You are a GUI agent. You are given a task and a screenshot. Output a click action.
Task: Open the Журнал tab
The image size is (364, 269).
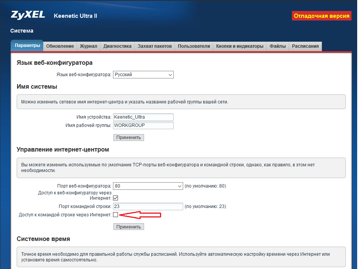tap(88, 46)
